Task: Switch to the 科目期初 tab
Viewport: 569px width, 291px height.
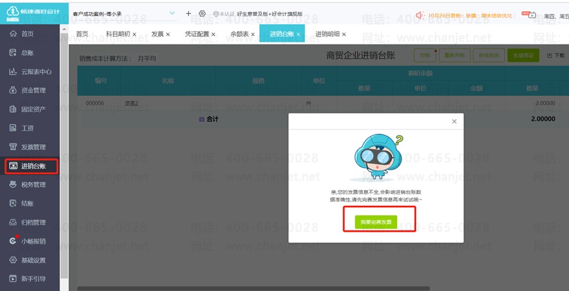Action: coord(118,34)
